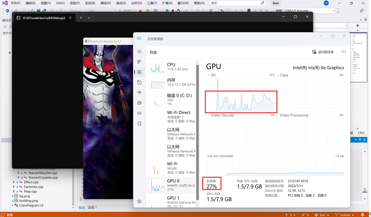
Task: Expand the Video Processing graph dropdown
Action: (277, 115)
